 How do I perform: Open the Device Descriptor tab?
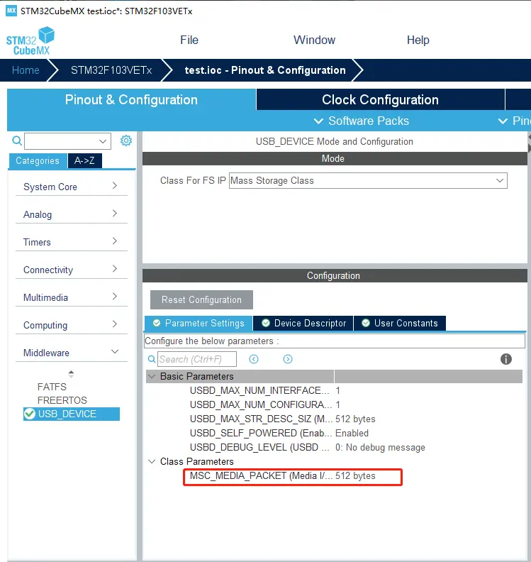tap(303, 324)
